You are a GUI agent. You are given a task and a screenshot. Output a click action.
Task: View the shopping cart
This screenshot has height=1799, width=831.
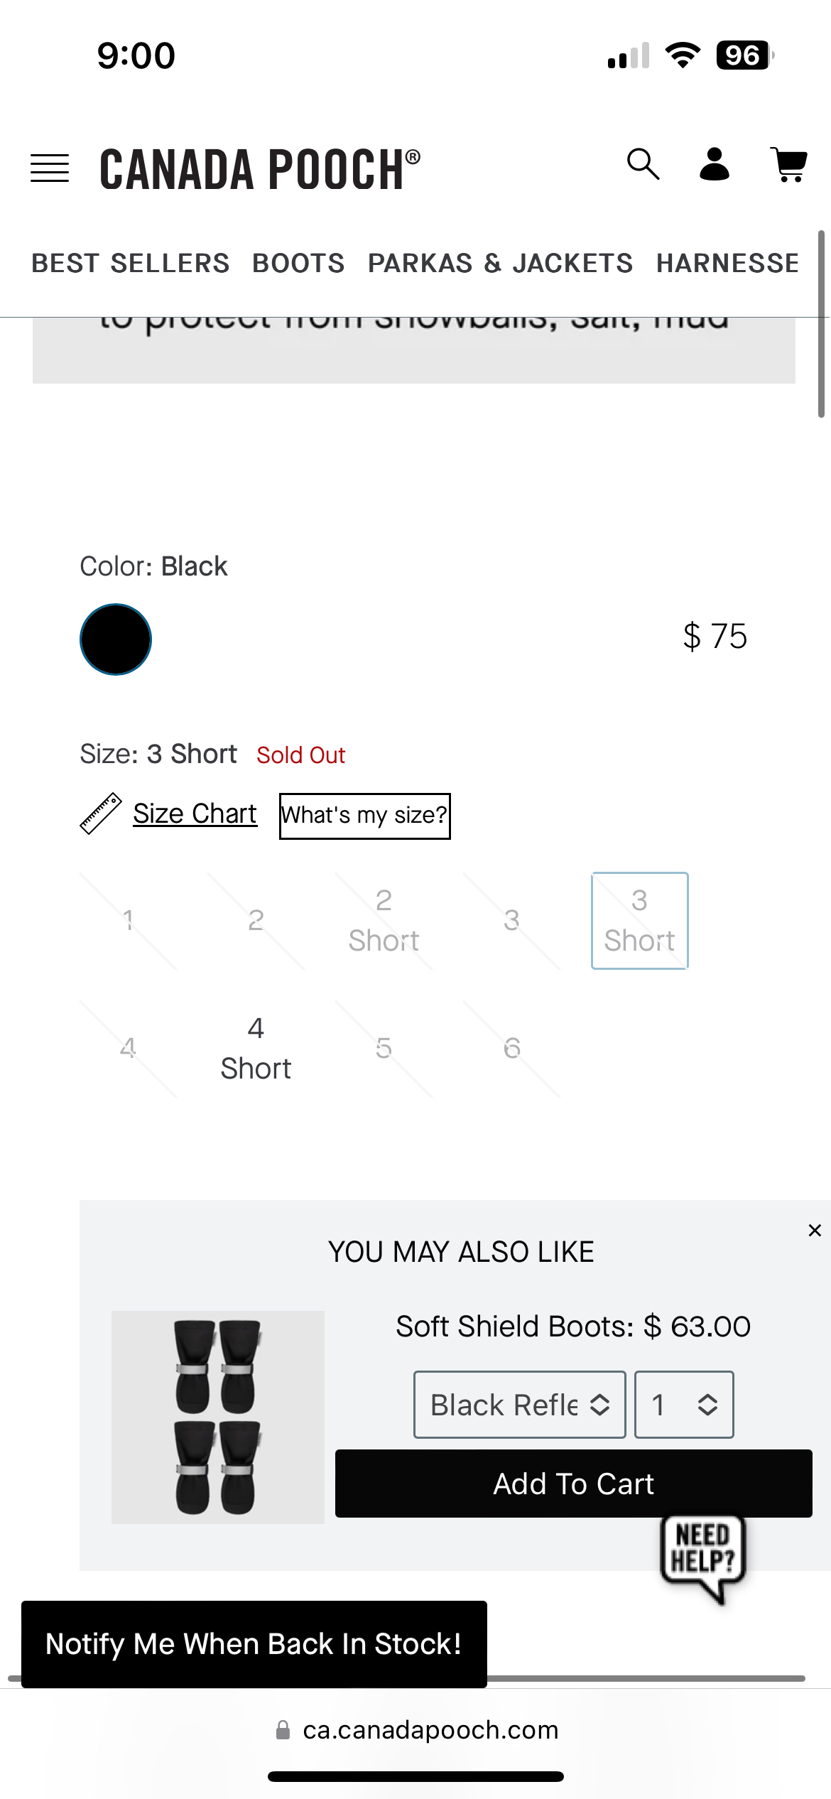tap(789, 165)
